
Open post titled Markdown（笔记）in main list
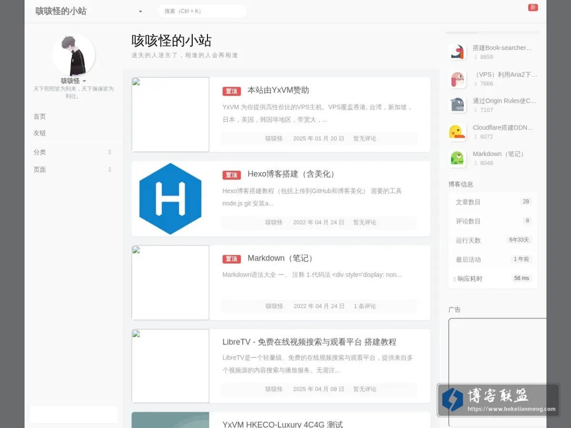pos(281,258)
